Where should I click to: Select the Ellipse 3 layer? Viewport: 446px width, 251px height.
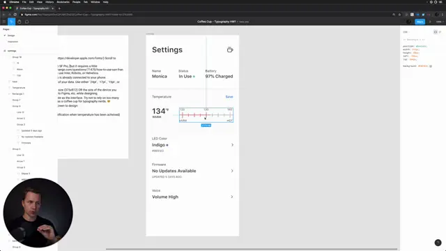[x=26, y=174]
